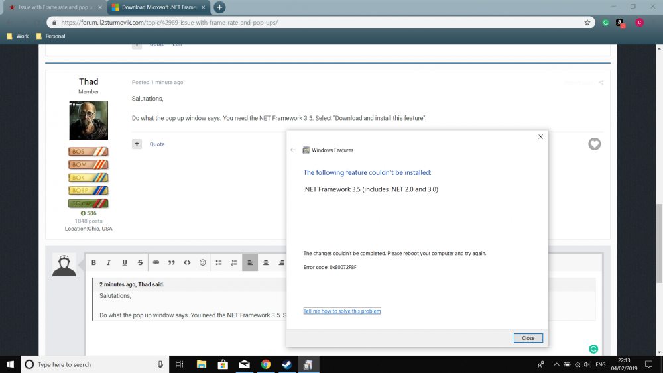Open the share icon on Thad's post
This screenshot has height=373, width=663.
[x=601, y=83]
